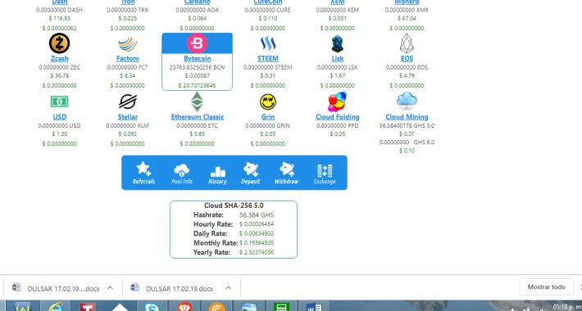The width and height of the screenshot is (582, 311).
Task: Click the Factom price $ 8.54
Action: pyautogui.click(x=128, y=75)
